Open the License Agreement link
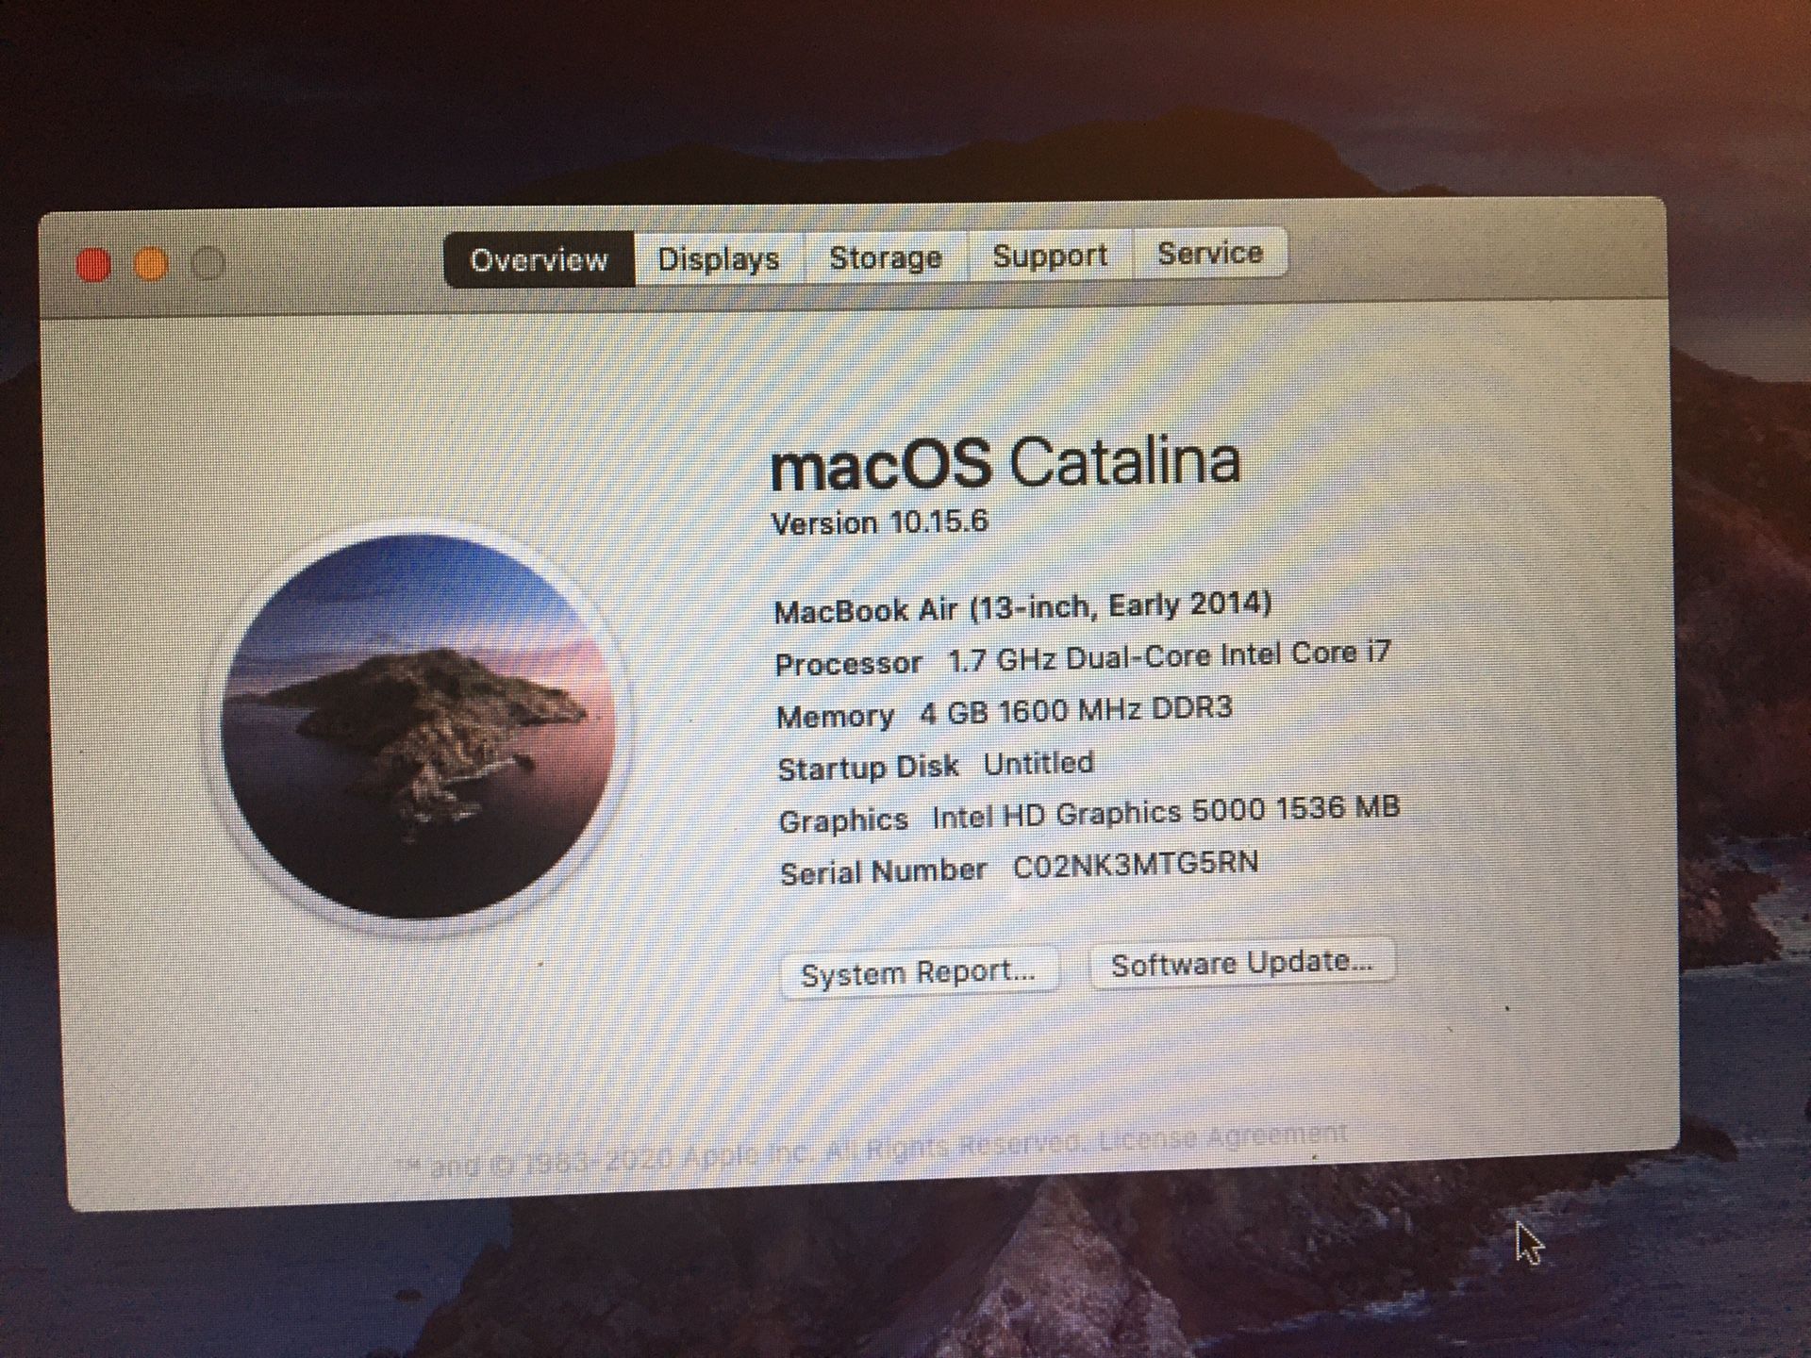Screen dimensions: 1811x1358 1222,1136
